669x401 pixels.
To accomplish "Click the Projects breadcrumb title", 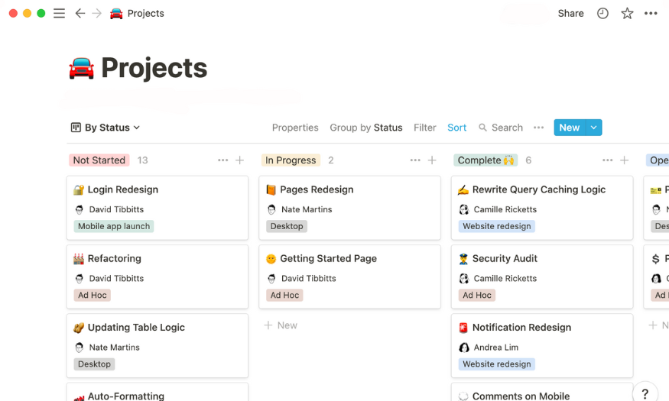I will pyautogui.click(x=145, y=13).
